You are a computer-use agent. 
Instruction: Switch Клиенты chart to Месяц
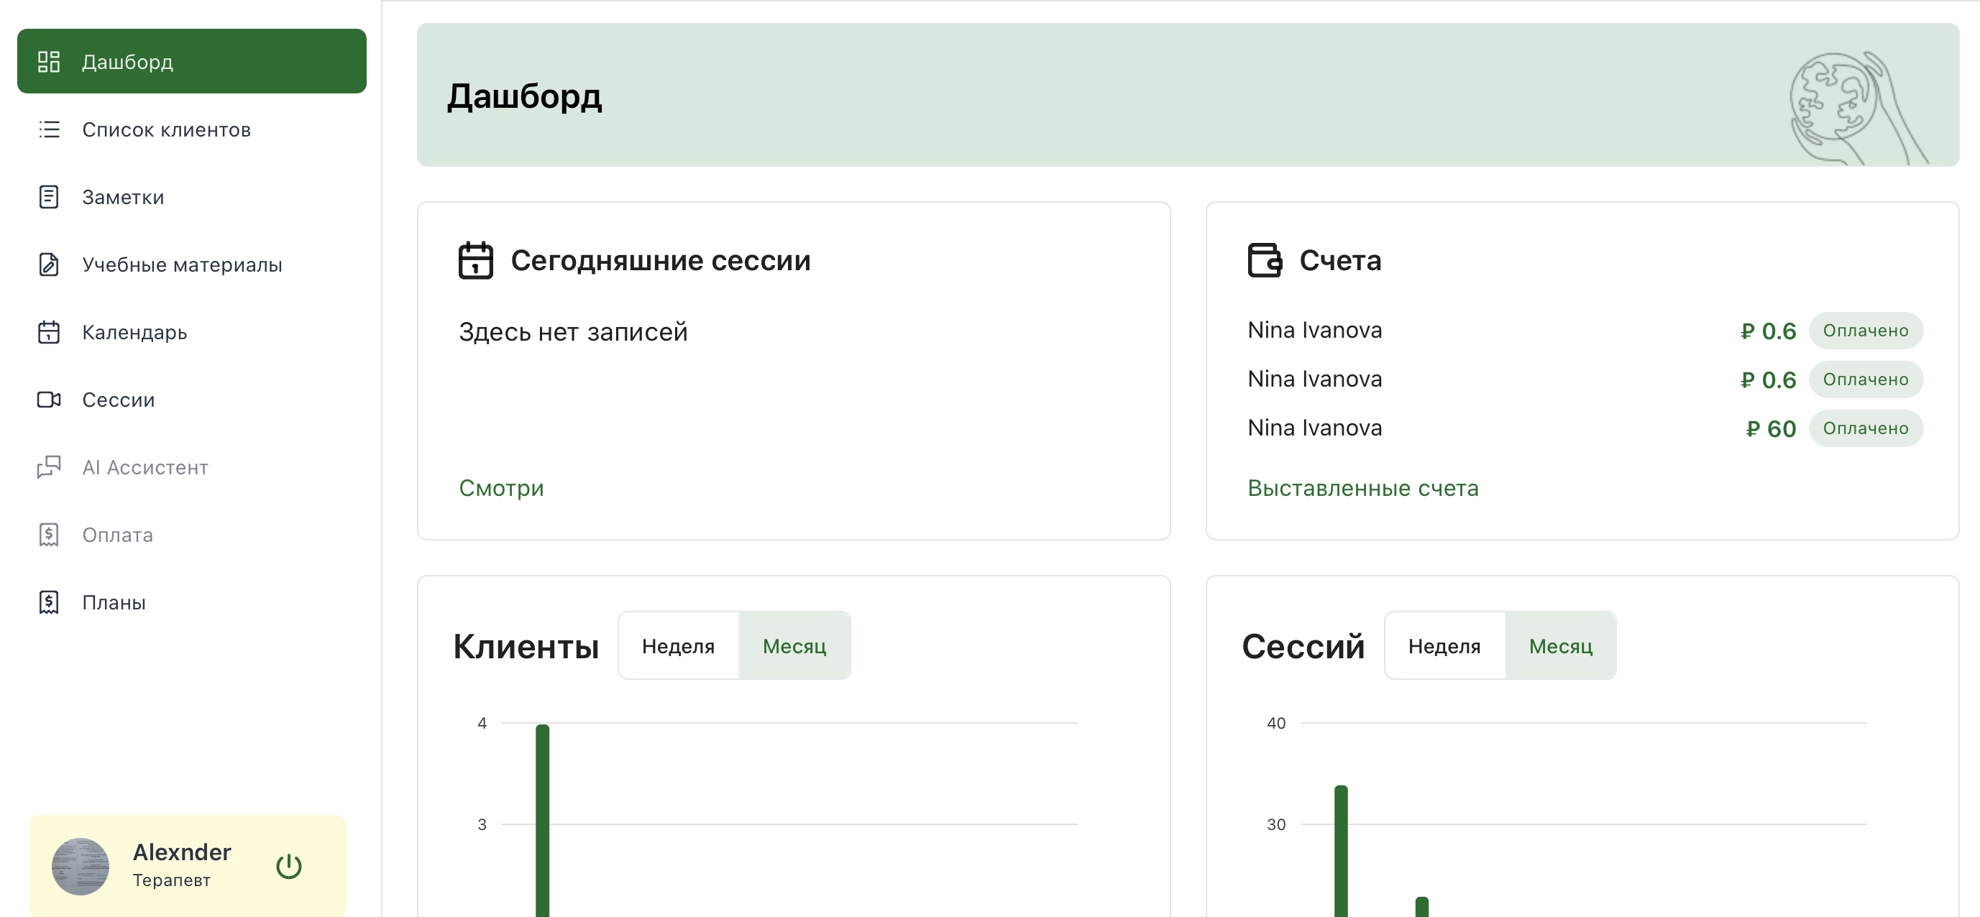pos(794,646)
